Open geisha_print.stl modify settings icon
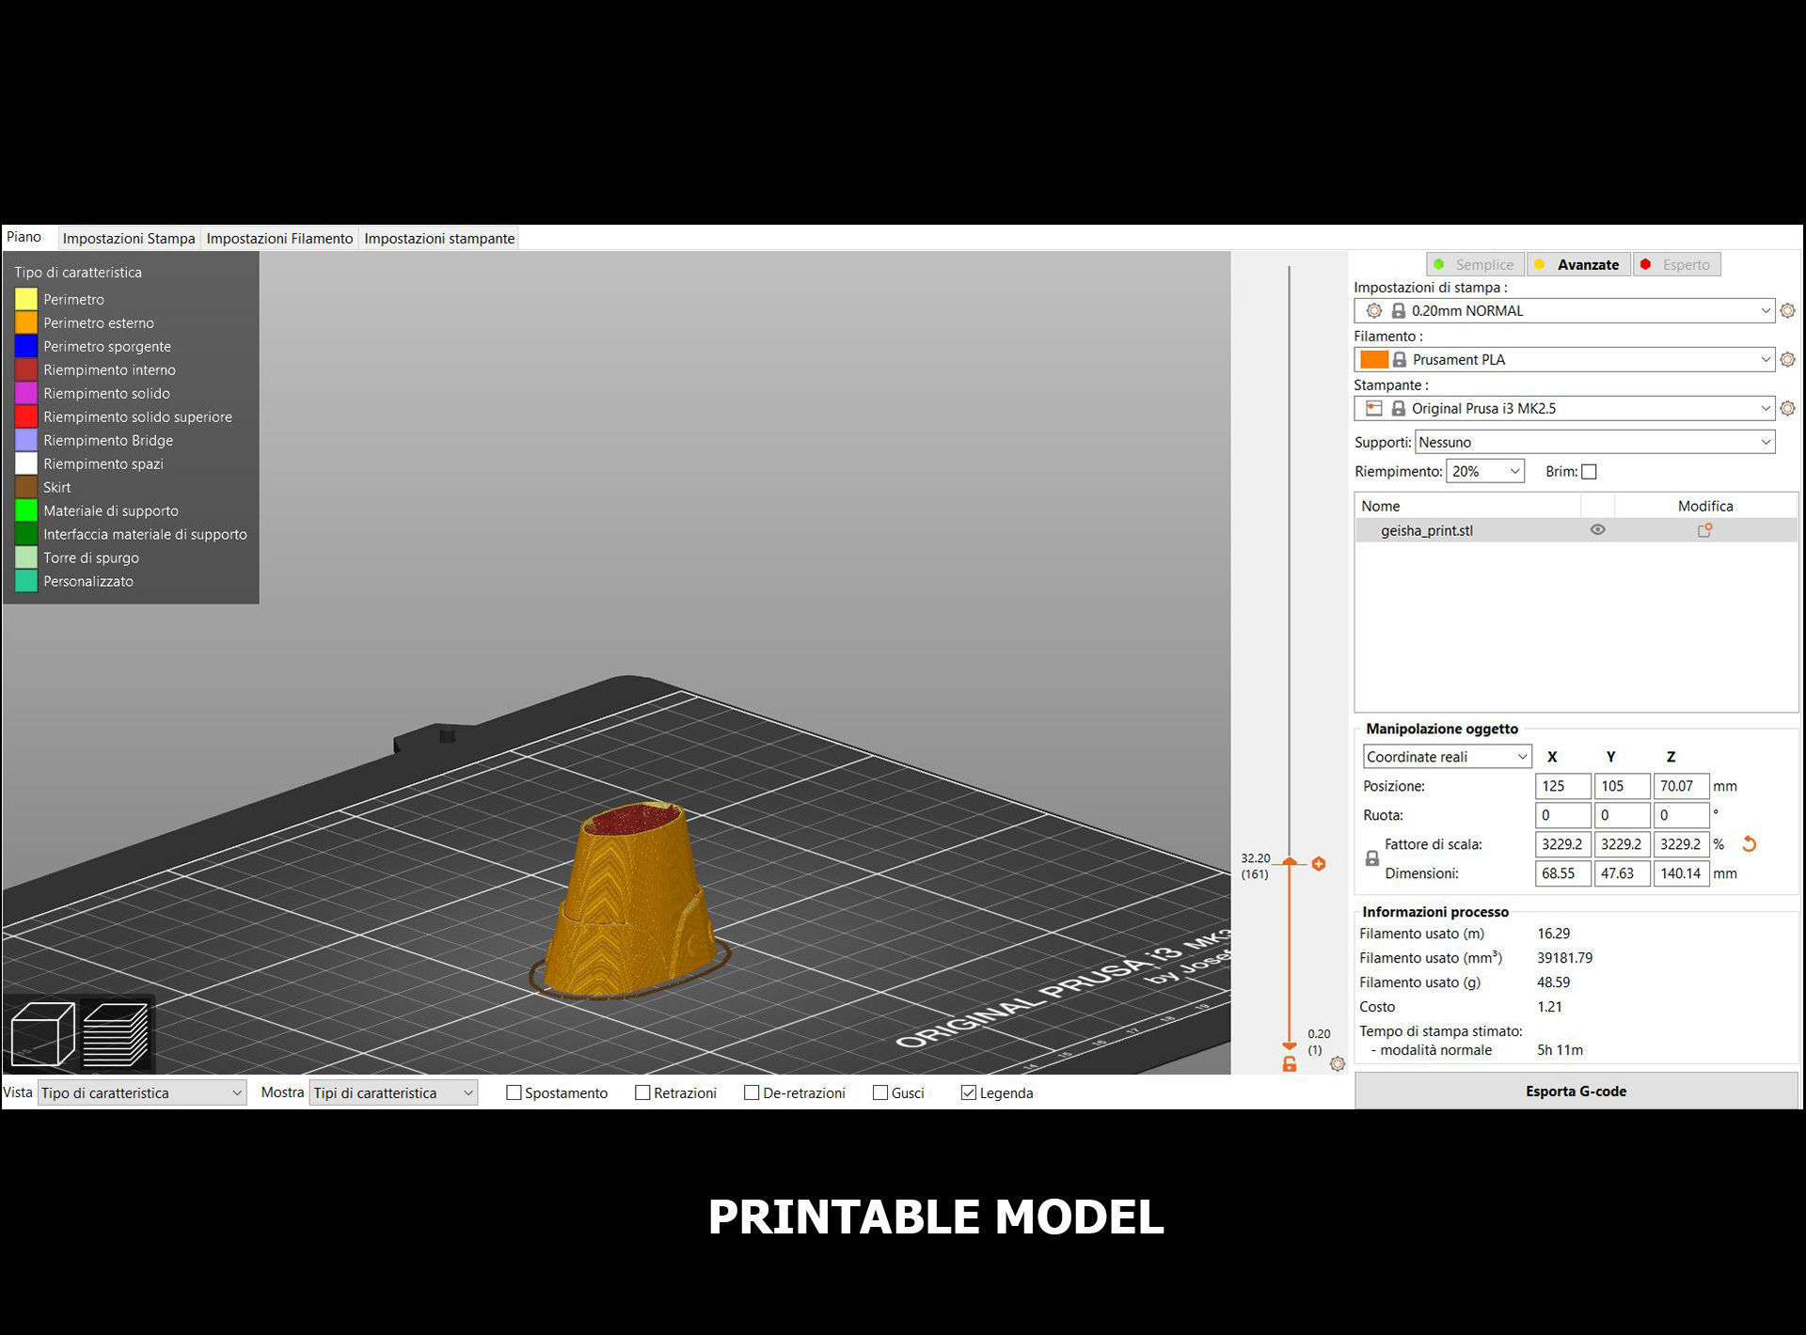Image resolution: width=1806 pixels, height=1335 pixels. [x=1704, y=530]
